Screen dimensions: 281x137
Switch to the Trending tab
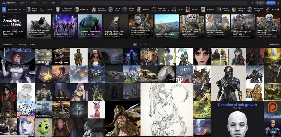point(22,45)
